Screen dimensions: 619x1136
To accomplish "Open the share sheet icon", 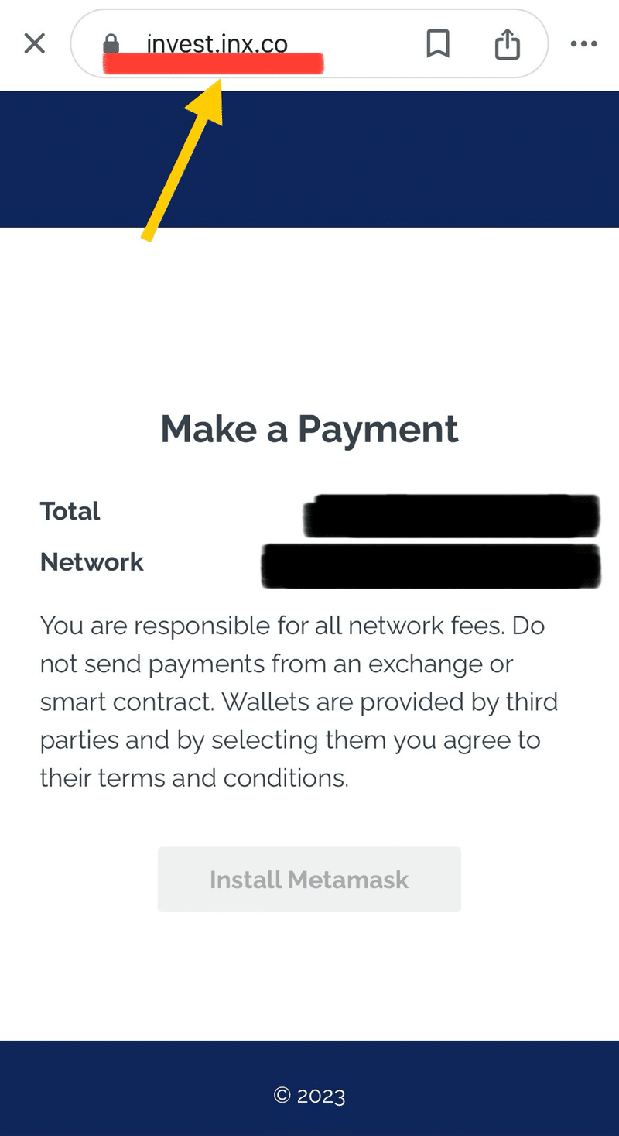I will (508, 43).
